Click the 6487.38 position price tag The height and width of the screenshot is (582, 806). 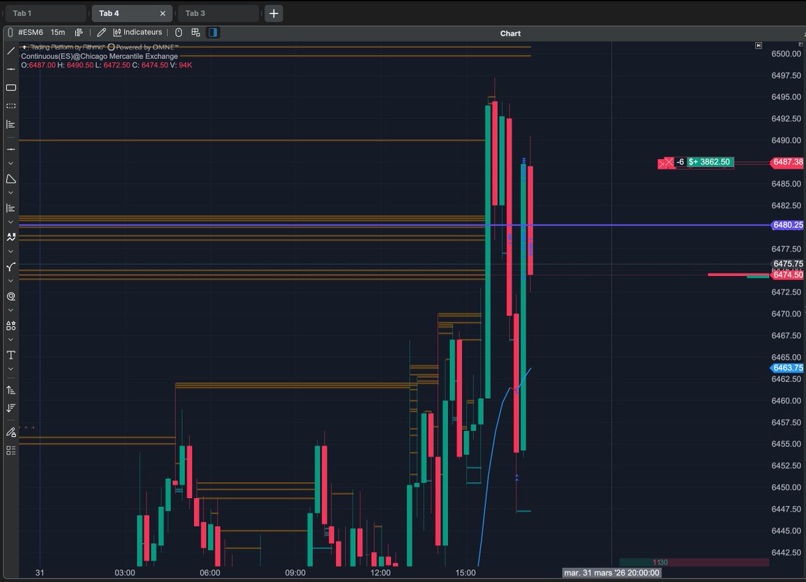pyautogui.click(x=788, y=162)
